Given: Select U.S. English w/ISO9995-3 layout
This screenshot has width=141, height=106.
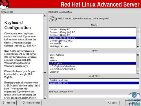Looking at the screenshot, I should pyautogui.click(x=92, y=69).
